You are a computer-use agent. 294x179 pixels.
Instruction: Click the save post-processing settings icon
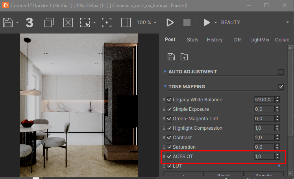pos(171,57)
